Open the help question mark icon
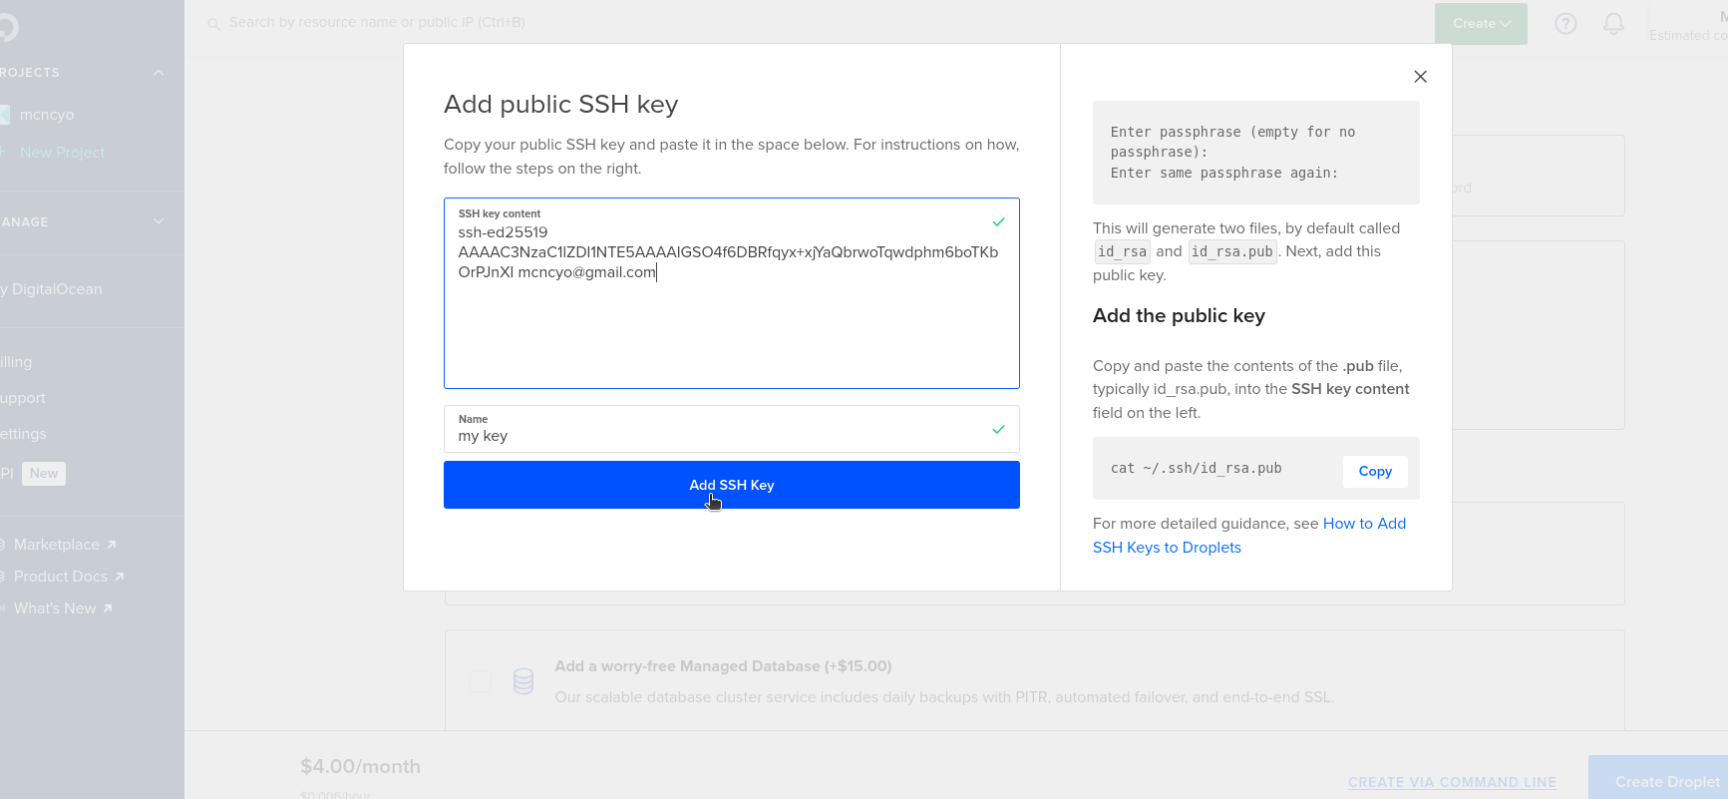The image size is (1728, 799). [x=1565, y=23]
